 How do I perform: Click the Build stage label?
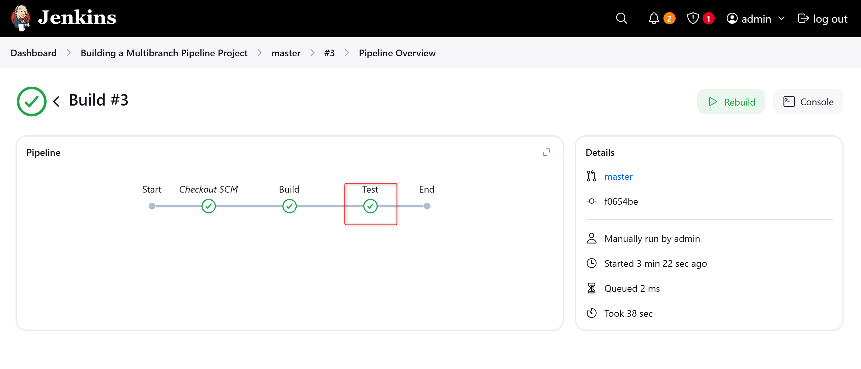click(x=289, y=189)
